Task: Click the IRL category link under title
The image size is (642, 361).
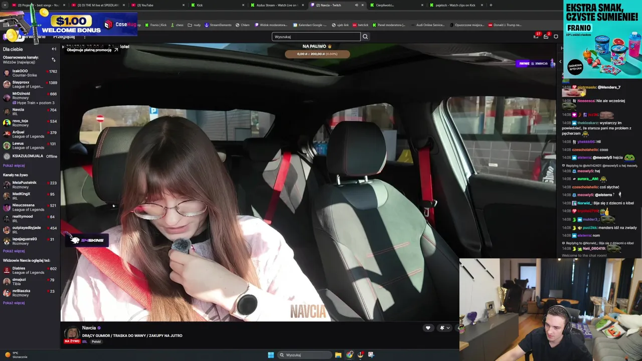Action: tap(84, 342)
